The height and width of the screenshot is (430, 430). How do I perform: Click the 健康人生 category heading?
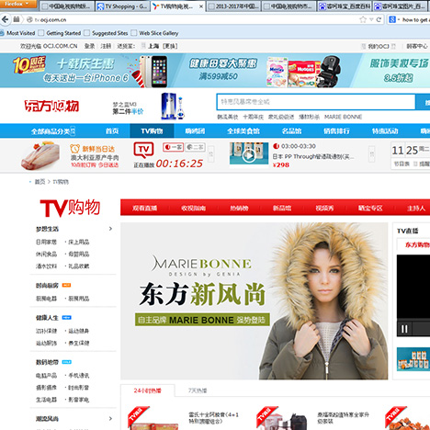click(x=47, y=318)
